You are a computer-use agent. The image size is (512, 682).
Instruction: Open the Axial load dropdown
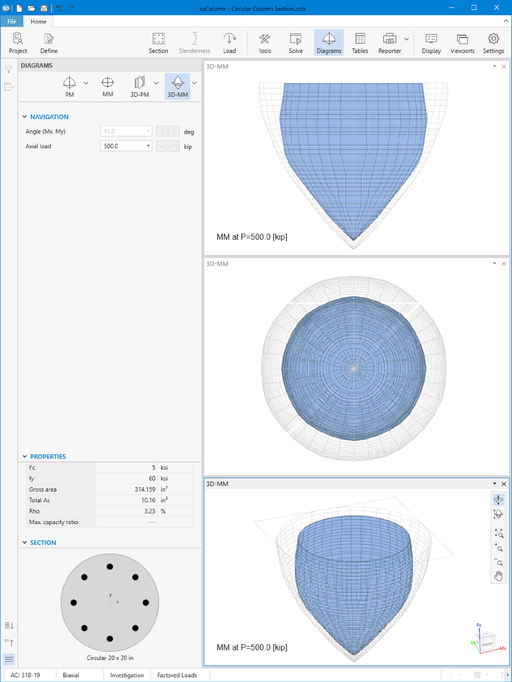point(148,146)
